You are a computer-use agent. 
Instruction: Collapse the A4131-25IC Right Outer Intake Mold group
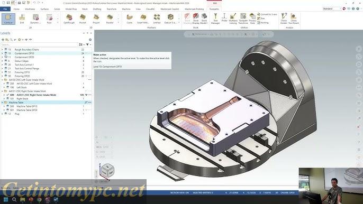tap(2, 91)
